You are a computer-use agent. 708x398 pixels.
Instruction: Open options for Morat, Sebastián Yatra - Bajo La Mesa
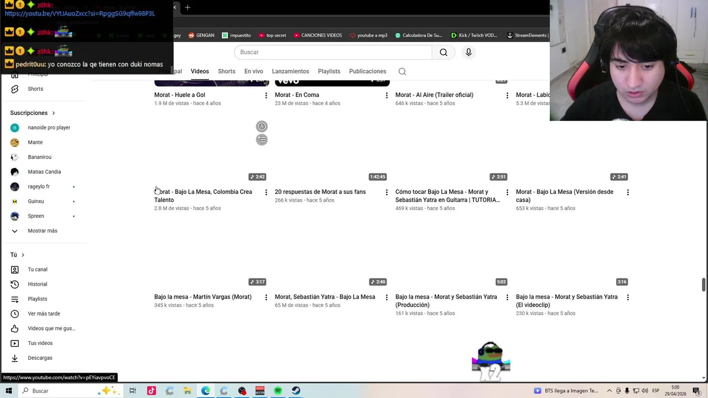point(387,297)
